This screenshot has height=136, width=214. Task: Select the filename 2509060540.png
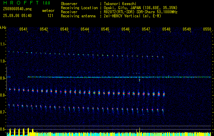[x=17, y=9]
